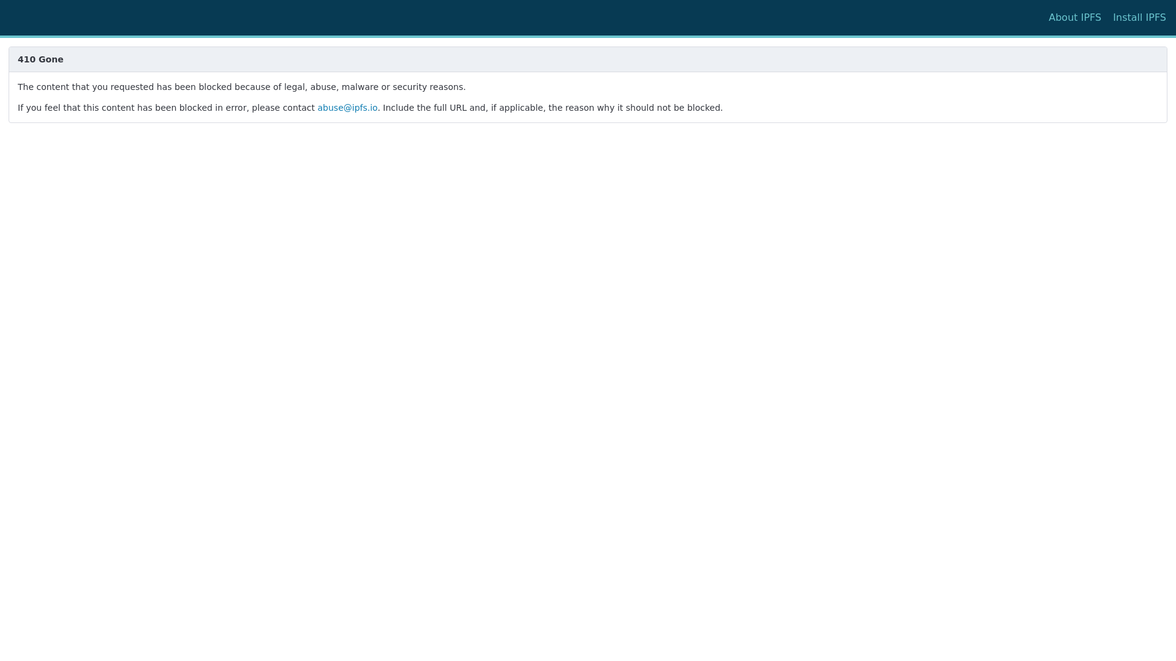
Task: Click the words 'security reasons' in the message
Action: tap(428, 87)
